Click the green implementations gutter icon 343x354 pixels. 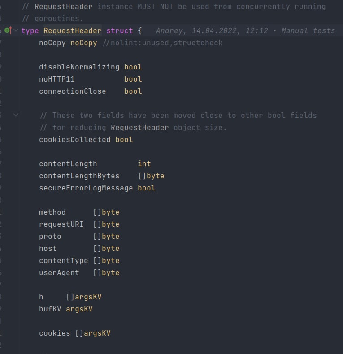[x=8, y=30]
